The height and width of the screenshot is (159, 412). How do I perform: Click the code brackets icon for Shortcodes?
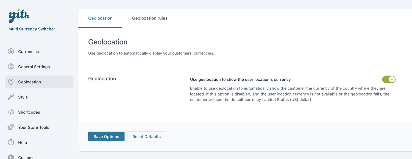click(x=11, y=112)
